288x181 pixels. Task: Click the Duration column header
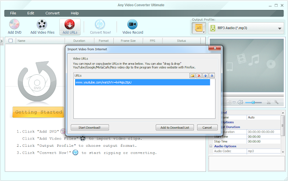[x=79, y=41]
